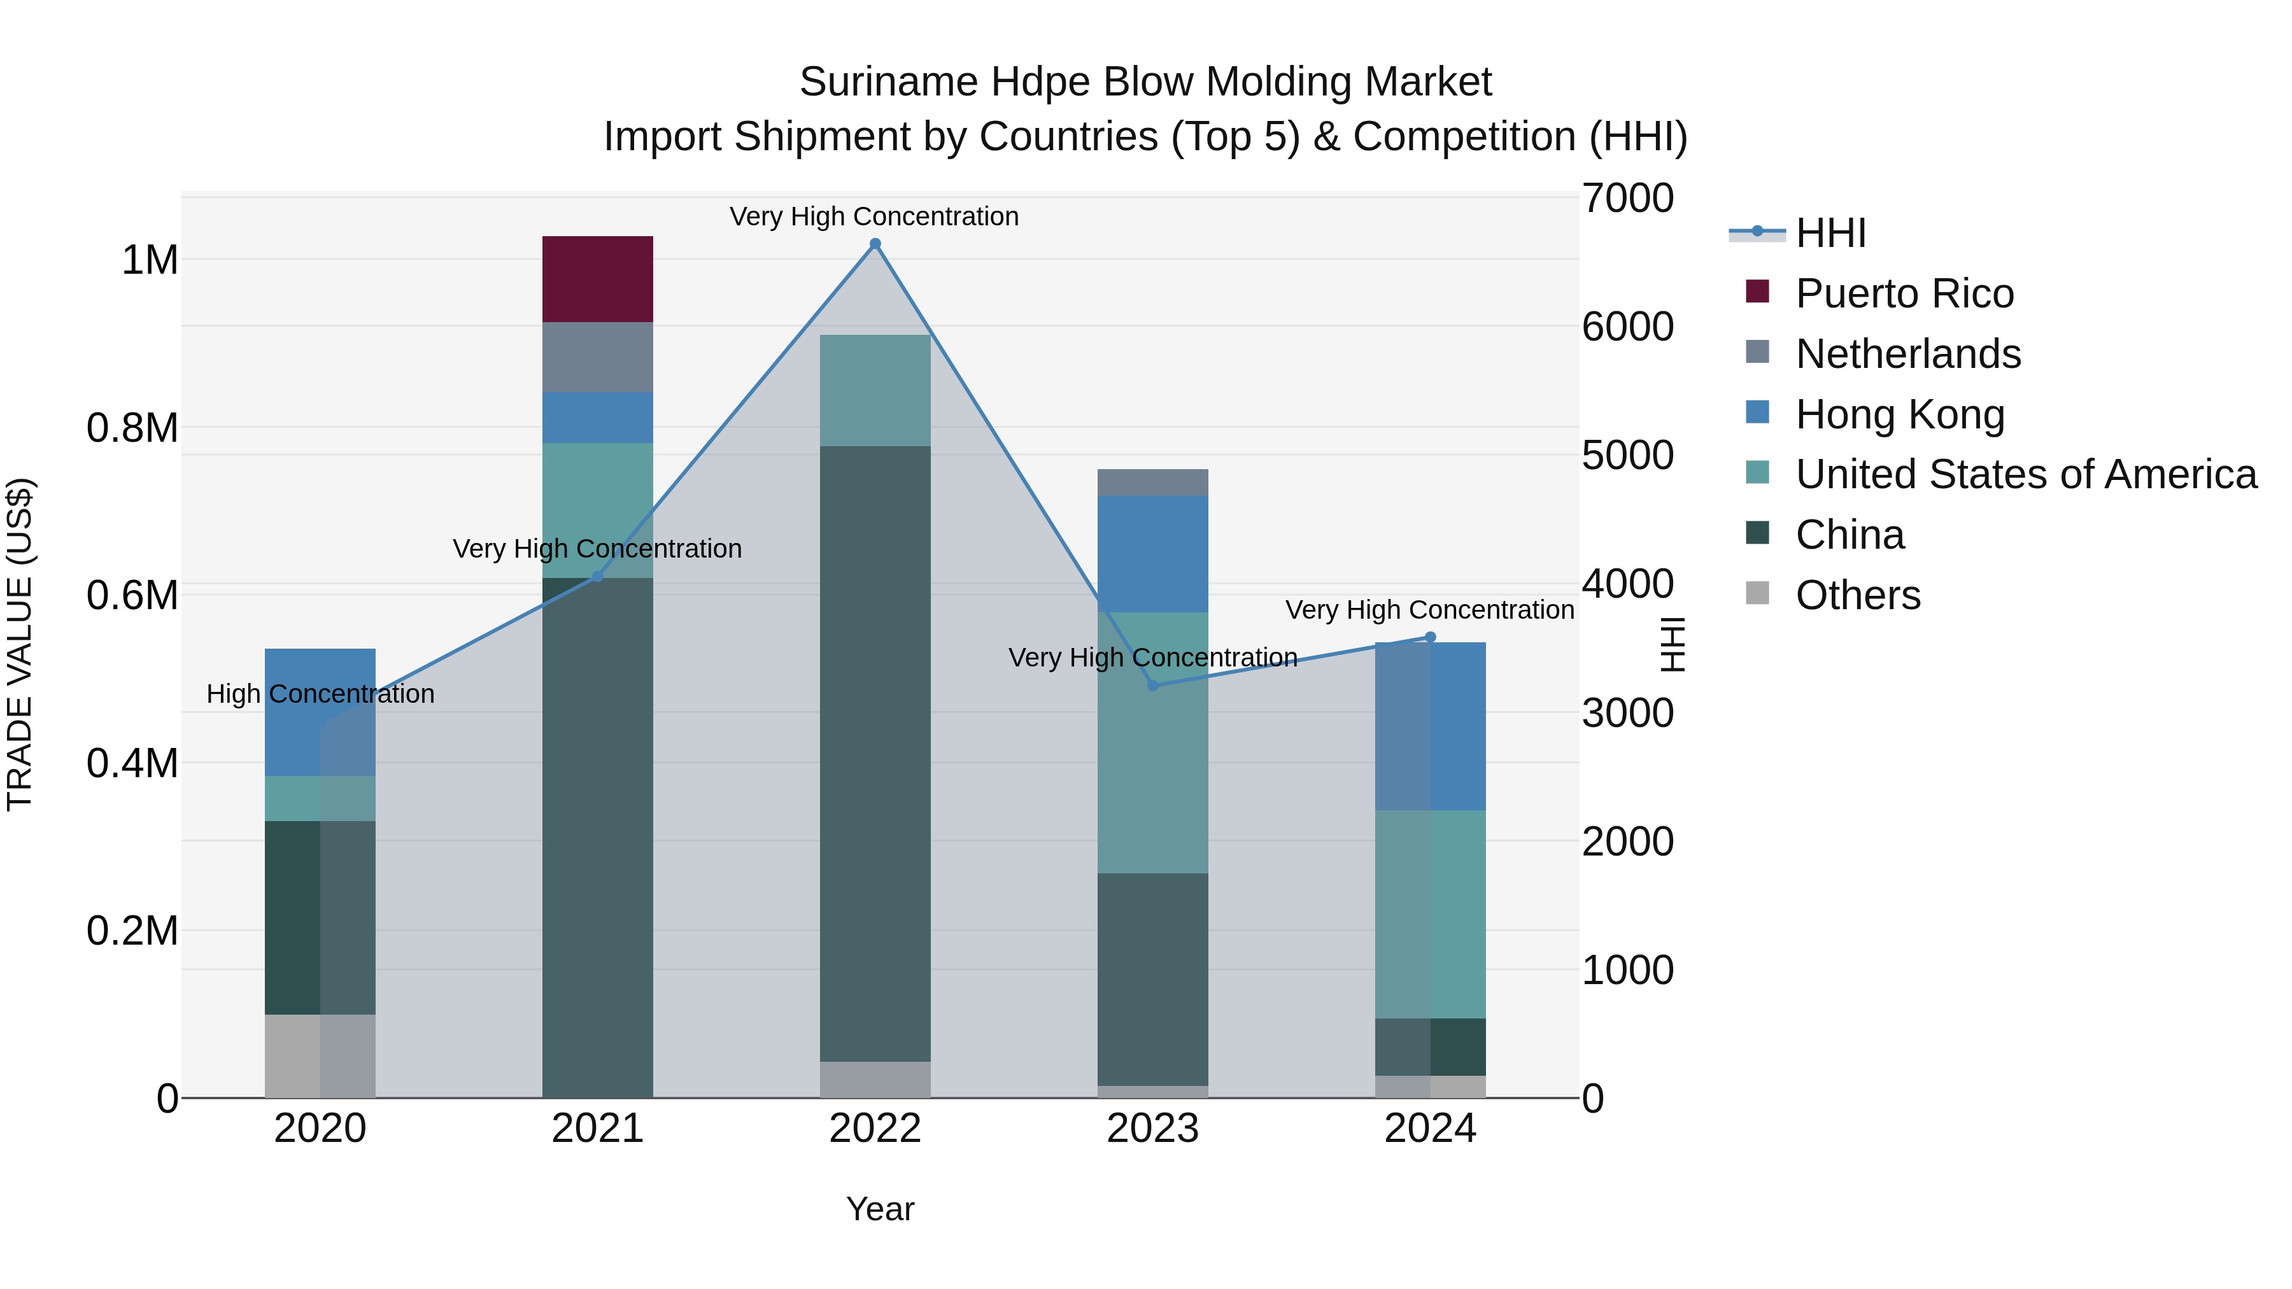Click the 2020 x-axis label
Viewport: 2292px width, 1289px height.
pos(320,1129)
